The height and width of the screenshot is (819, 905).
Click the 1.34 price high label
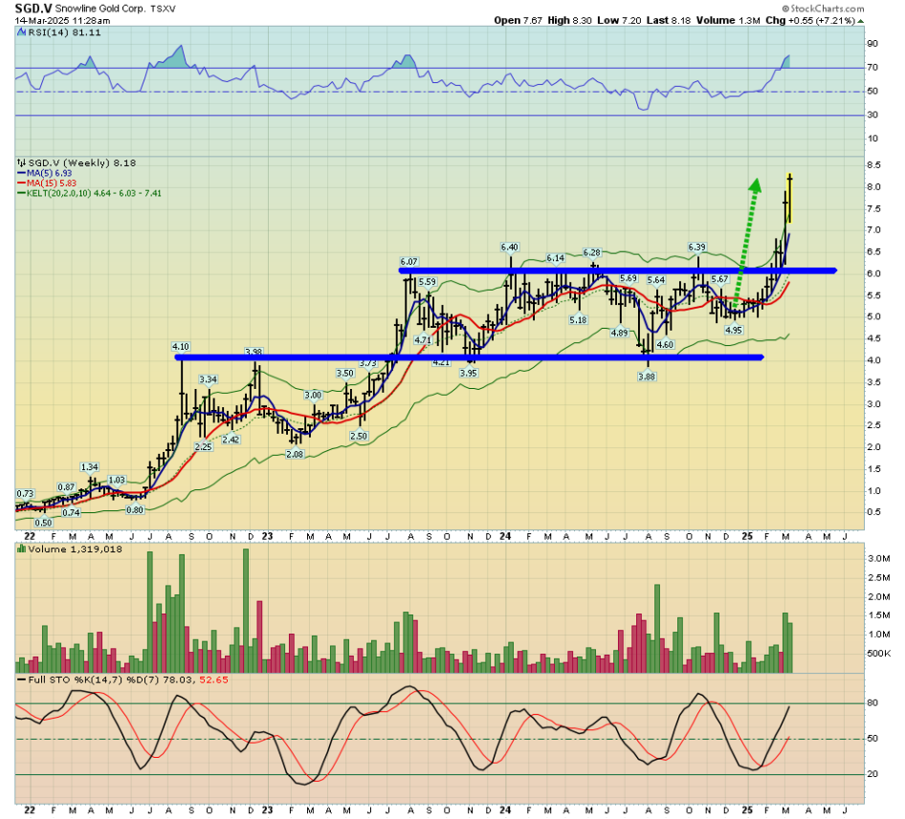click(90, 467)
